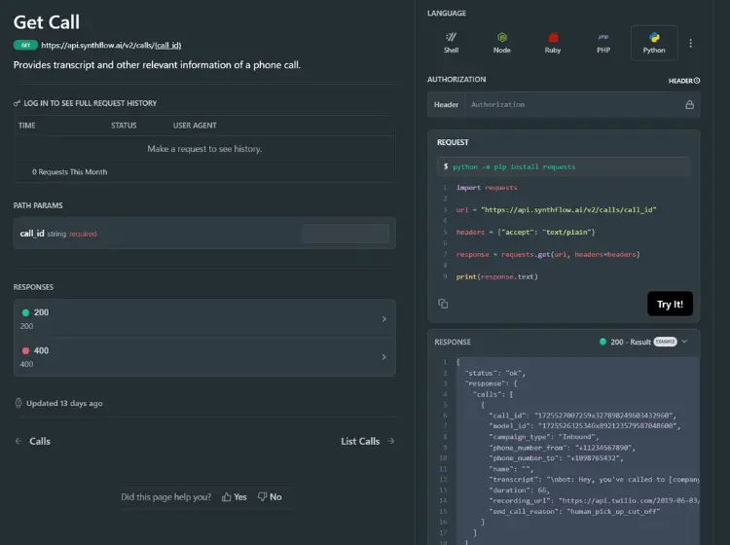The height and width of the screenshot is (545, 730).
Task: Click the GET method badge
Action: 25,45
